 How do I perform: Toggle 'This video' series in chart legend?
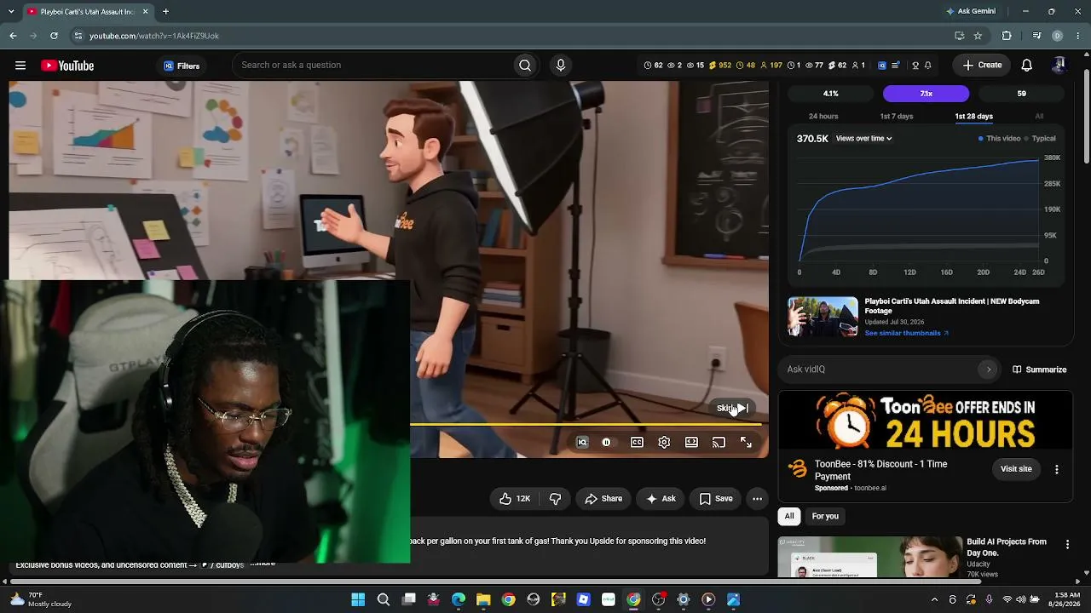pyautogui.click(x=999, y=139)
